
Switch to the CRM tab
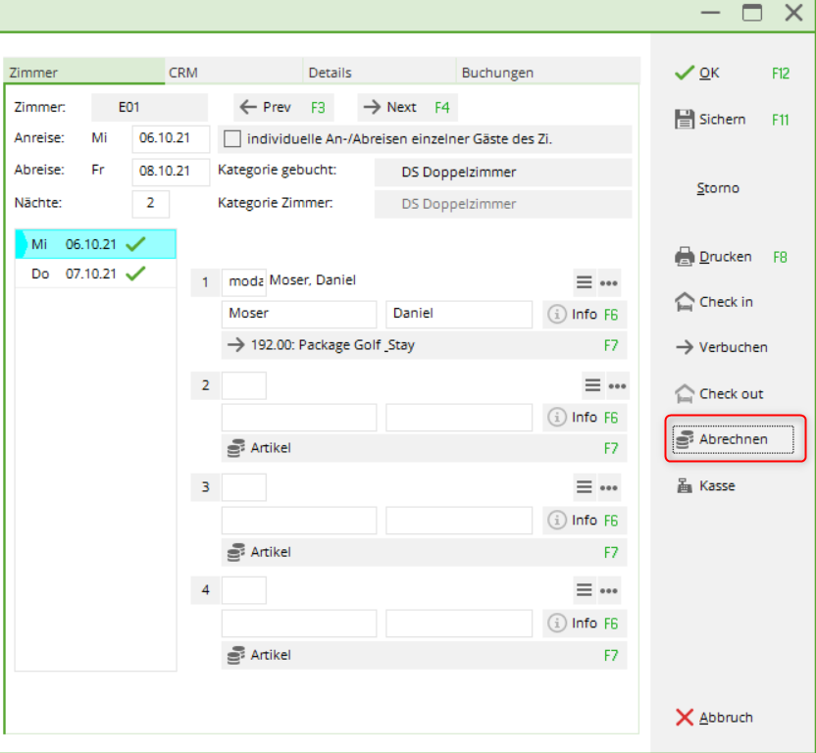pos(183,73)
